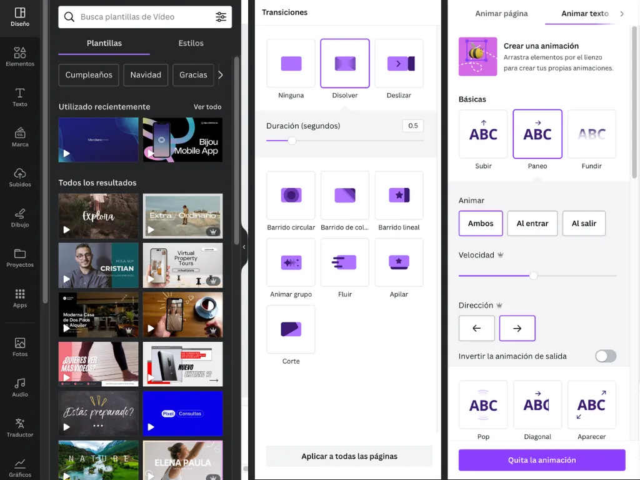
Task: Open the Dibujo drawing tool
Action: tap(20, 218)
